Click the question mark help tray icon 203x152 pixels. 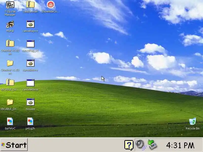129,145
